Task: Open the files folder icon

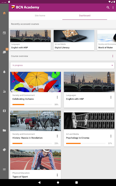Action: [x=4, y=130]
